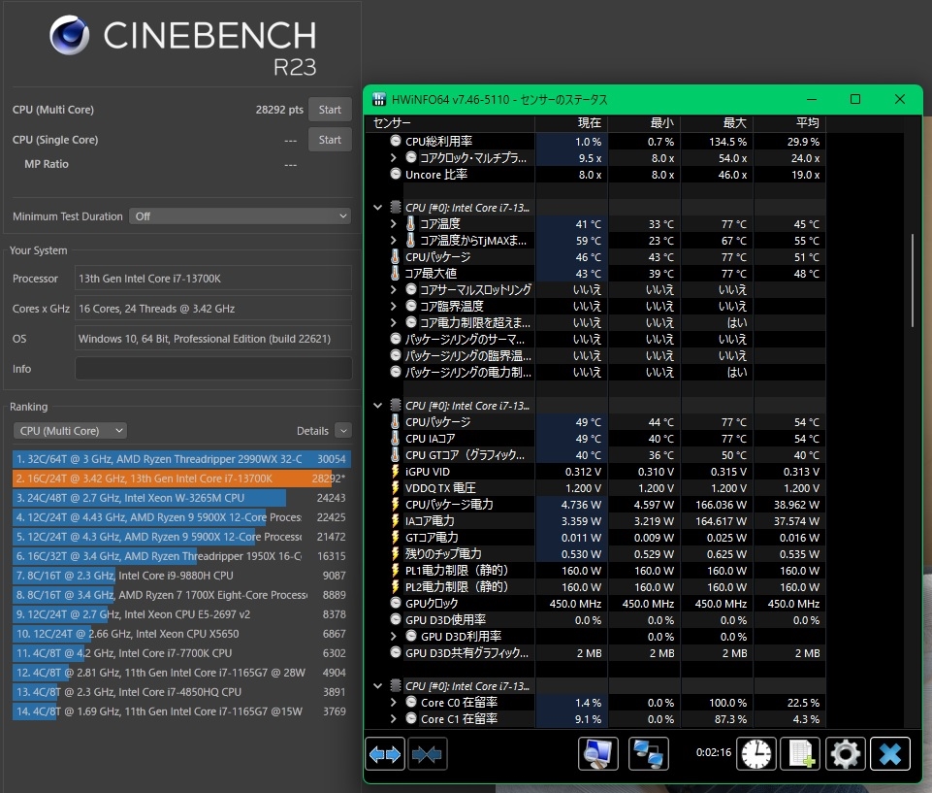The height and width of the screenshot is (793, 932).
Task: Select ranking entry AMD Ryzen Threadripper 2990WX
Action: coord(181,459)
